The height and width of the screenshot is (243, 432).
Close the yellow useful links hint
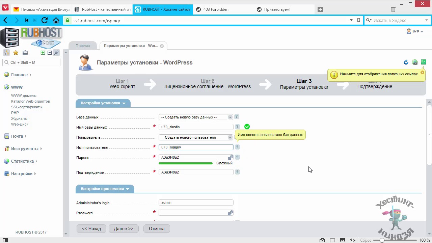422,73
